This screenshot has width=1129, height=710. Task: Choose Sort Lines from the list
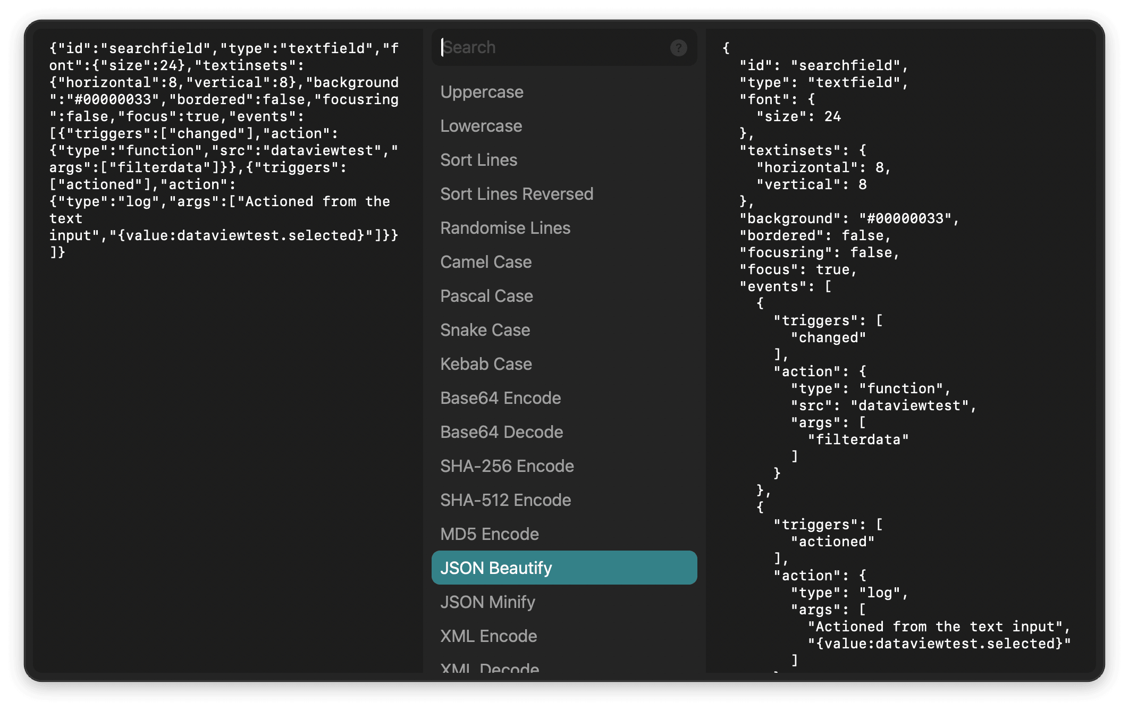pos(564,160)
